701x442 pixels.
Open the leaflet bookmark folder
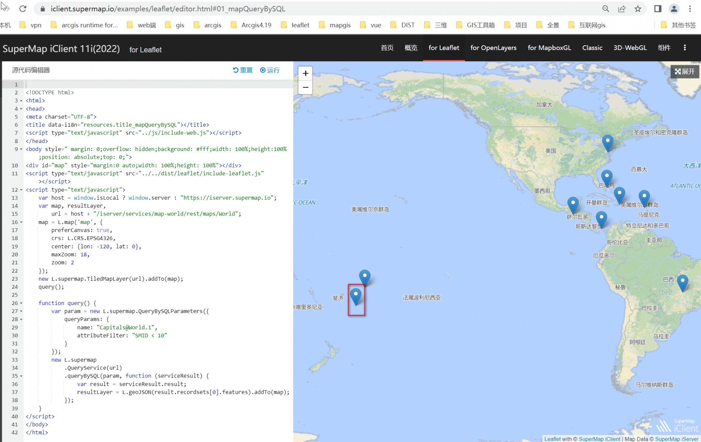click(295, 25)
